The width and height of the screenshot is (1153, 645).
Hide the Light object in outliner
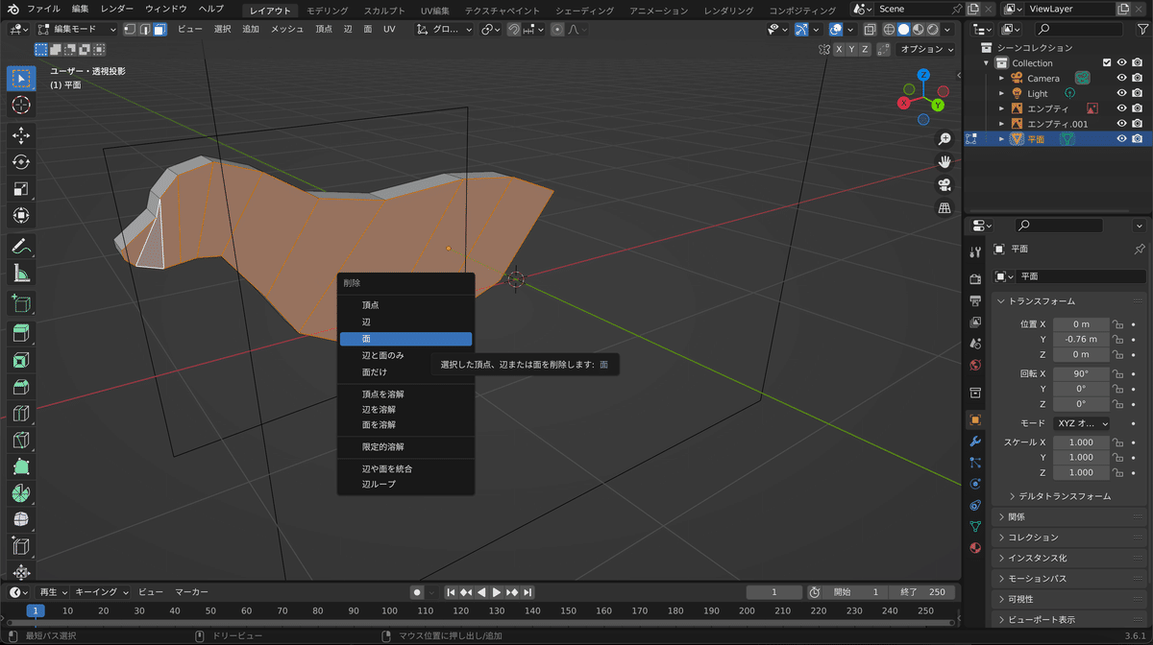point(1121,93)
